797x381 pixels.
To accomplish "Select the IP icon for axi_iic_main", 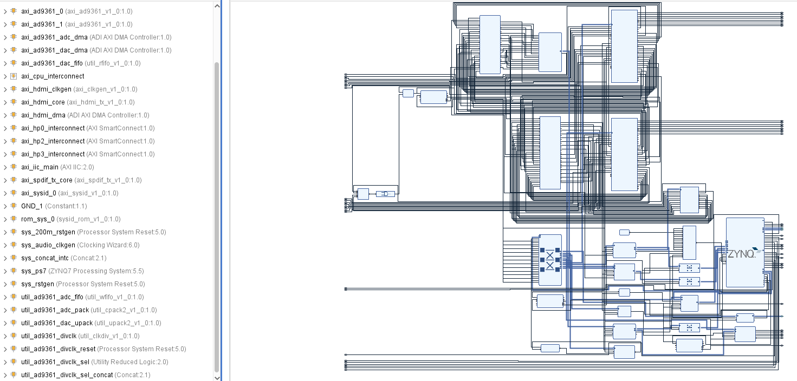I will pyautogui.click(x=13, y=167).
